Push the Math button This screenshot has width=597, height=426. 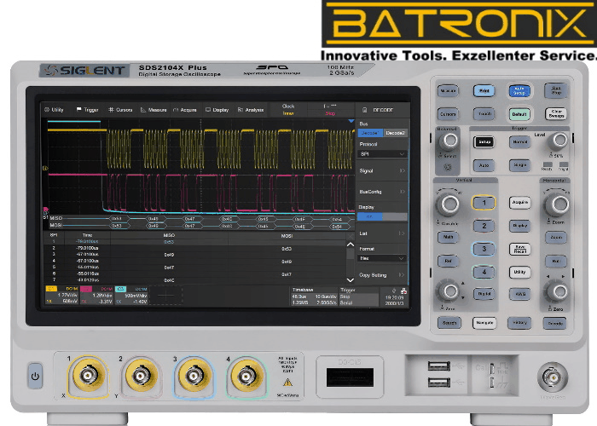coord(448,237)
